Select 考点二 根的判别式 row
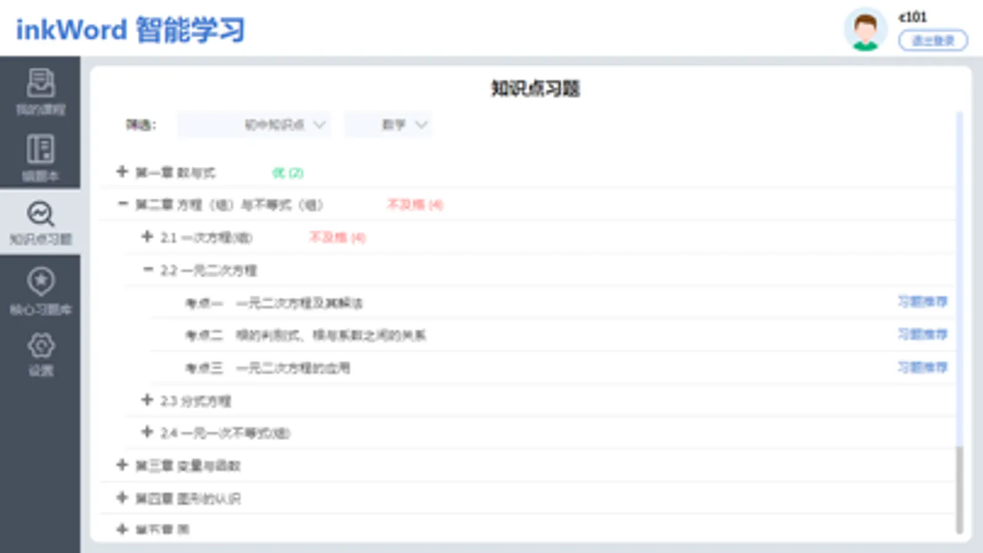Image resolution: width=983 pixels, height=553 pixels. point(552,335)
